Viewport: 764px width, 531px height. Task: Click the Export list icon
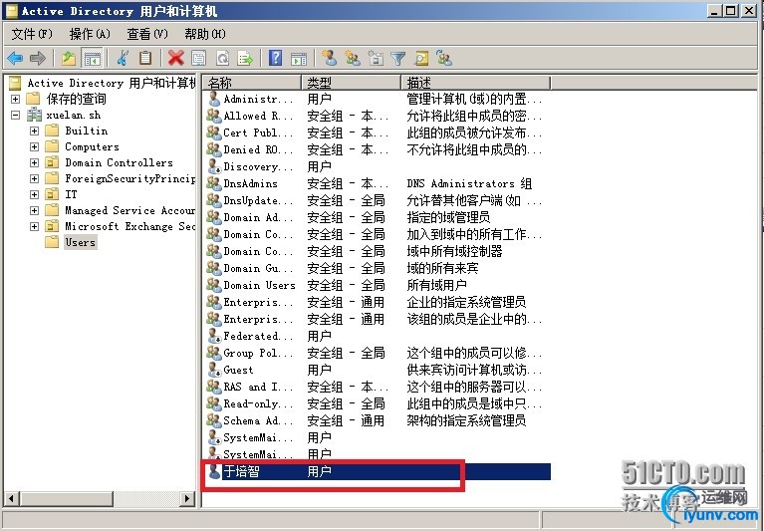(x=245, y=59)
